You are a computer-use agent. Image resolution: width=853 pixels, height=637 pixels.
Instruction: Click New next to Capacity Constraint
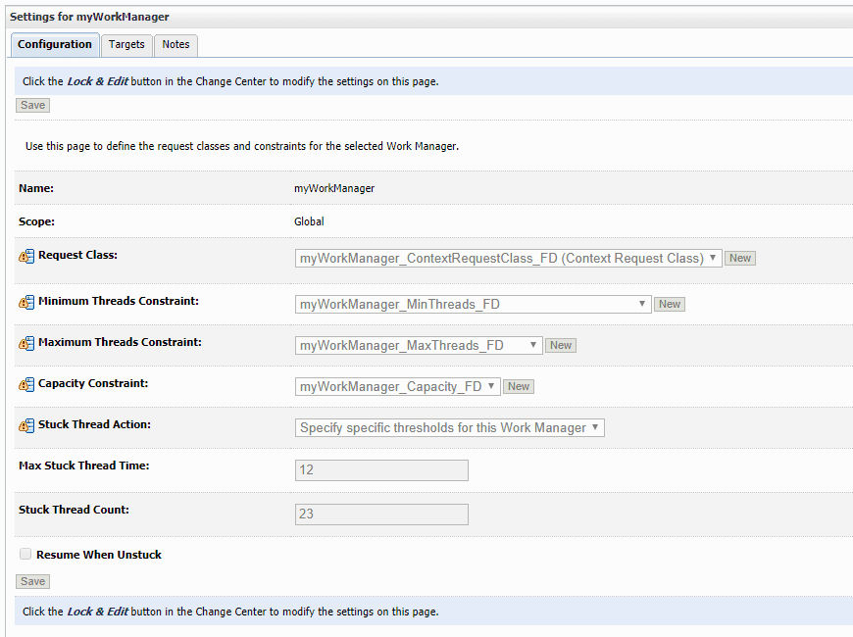pos(519,387)
